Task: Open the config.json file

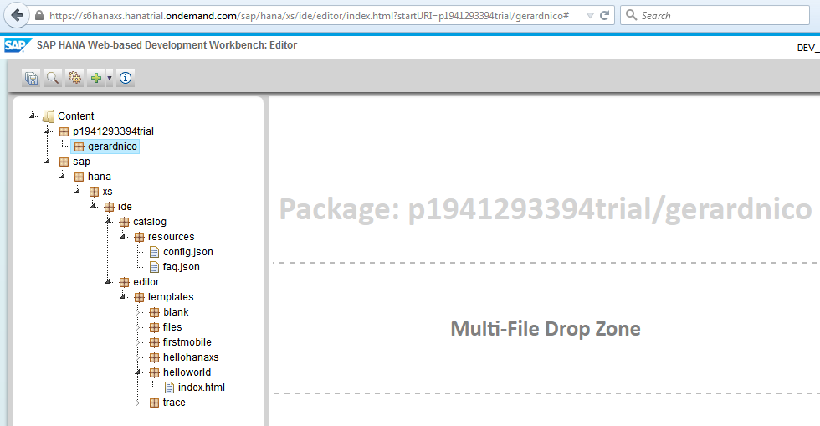Action: [187, 252]
